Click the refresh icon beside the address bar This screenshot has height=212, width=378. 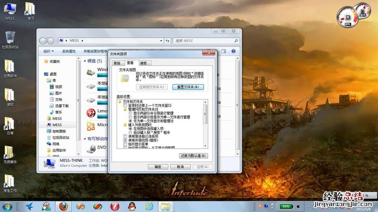tap(167, 41)
